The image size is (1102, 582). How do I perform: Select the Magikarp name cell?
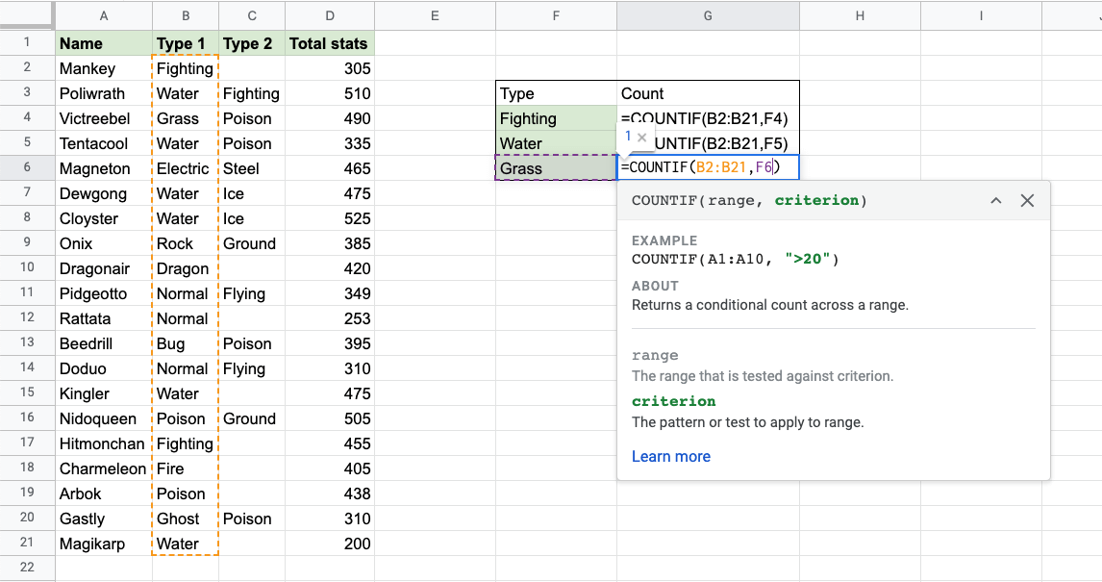pyautogui.click(x=103, y=544)
